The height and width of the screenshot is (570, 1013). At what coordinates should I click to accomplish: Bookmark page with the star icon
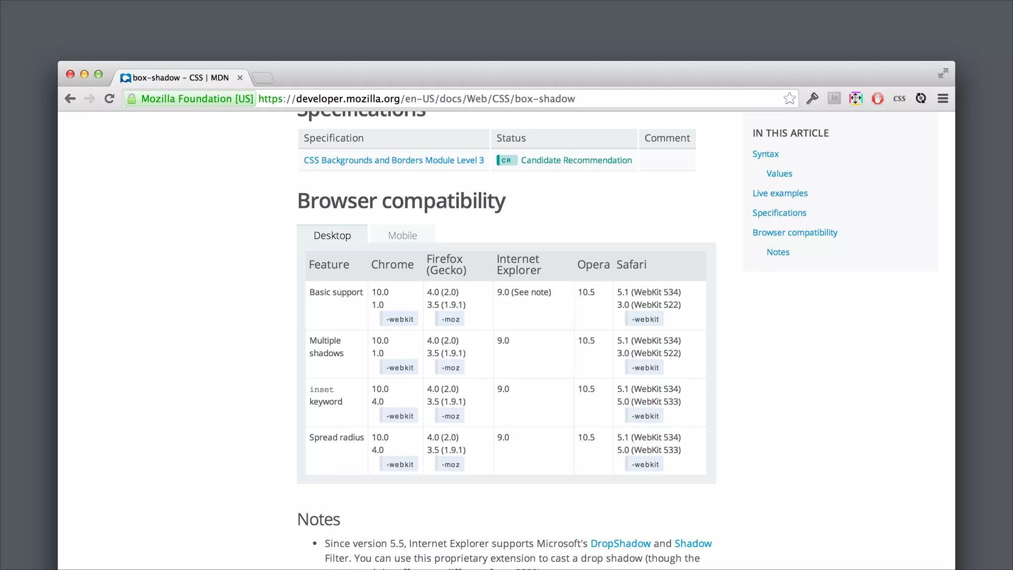pyautogui.click(x=789, y=98)
